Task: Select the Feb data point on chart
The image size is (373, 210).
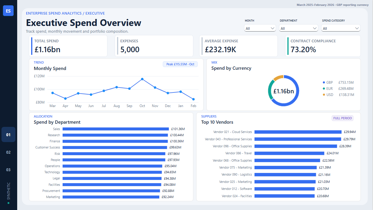Action: click(x=193, y=99)
